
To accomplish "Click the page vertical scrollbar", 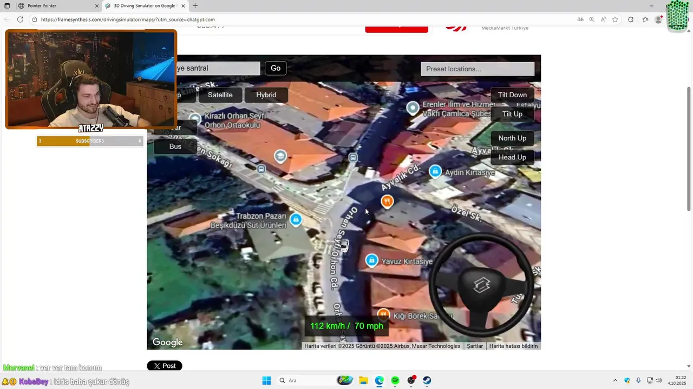I will pos(689,149).
